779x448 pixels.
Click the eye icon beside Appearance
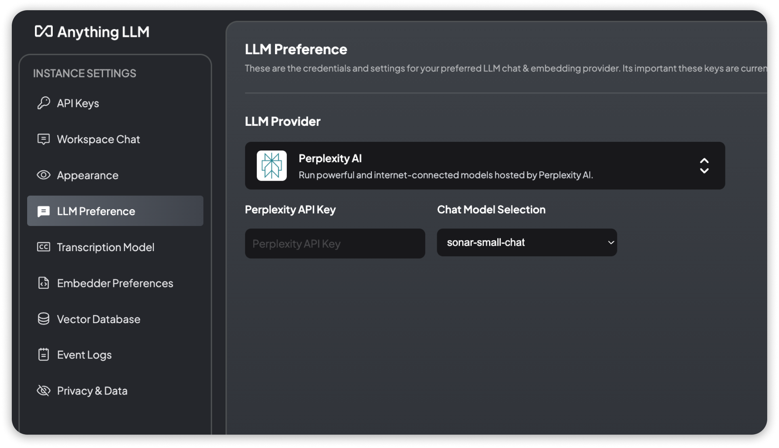click(x=44, y=175)
